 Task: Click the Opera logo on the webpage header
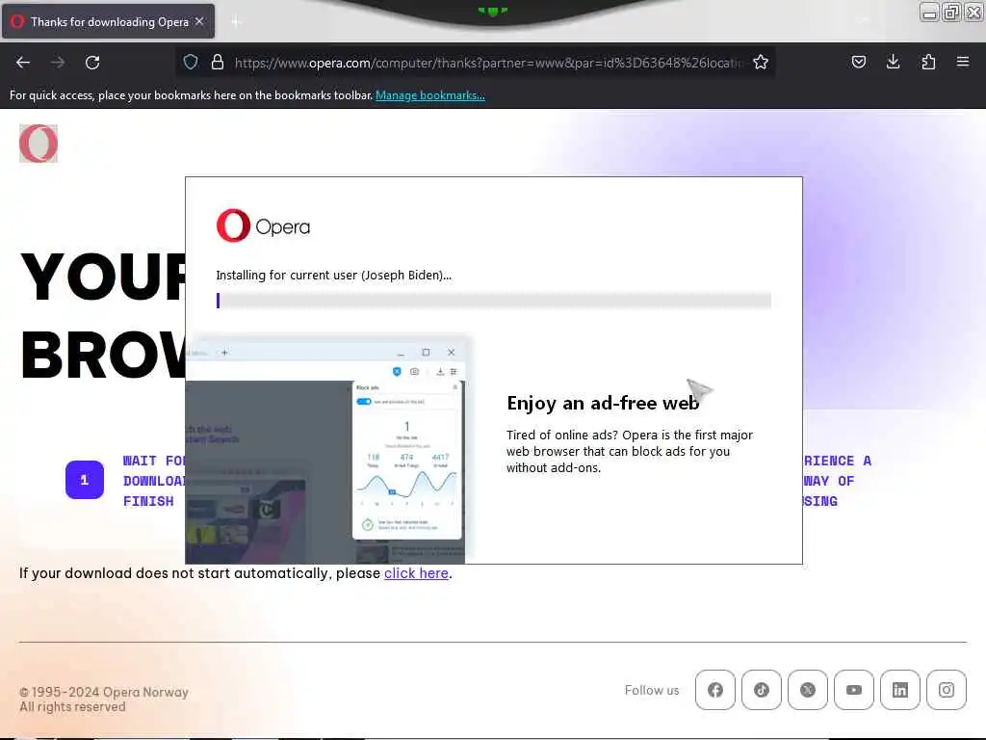(39, 144)
